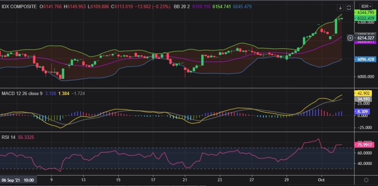Click the down-arrow pane button in the chart header
This screenshot has width=378, height=186.
340,8
